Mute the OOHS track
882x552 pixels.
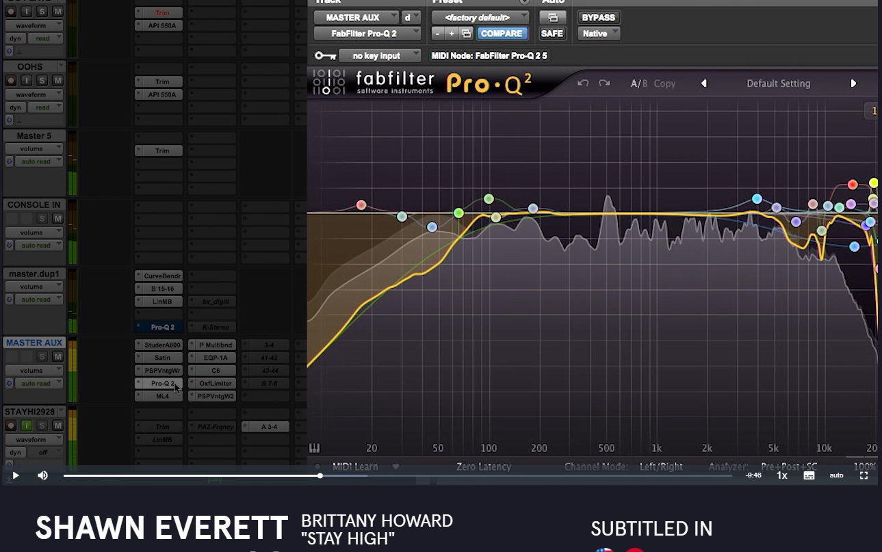click(57, 81)
